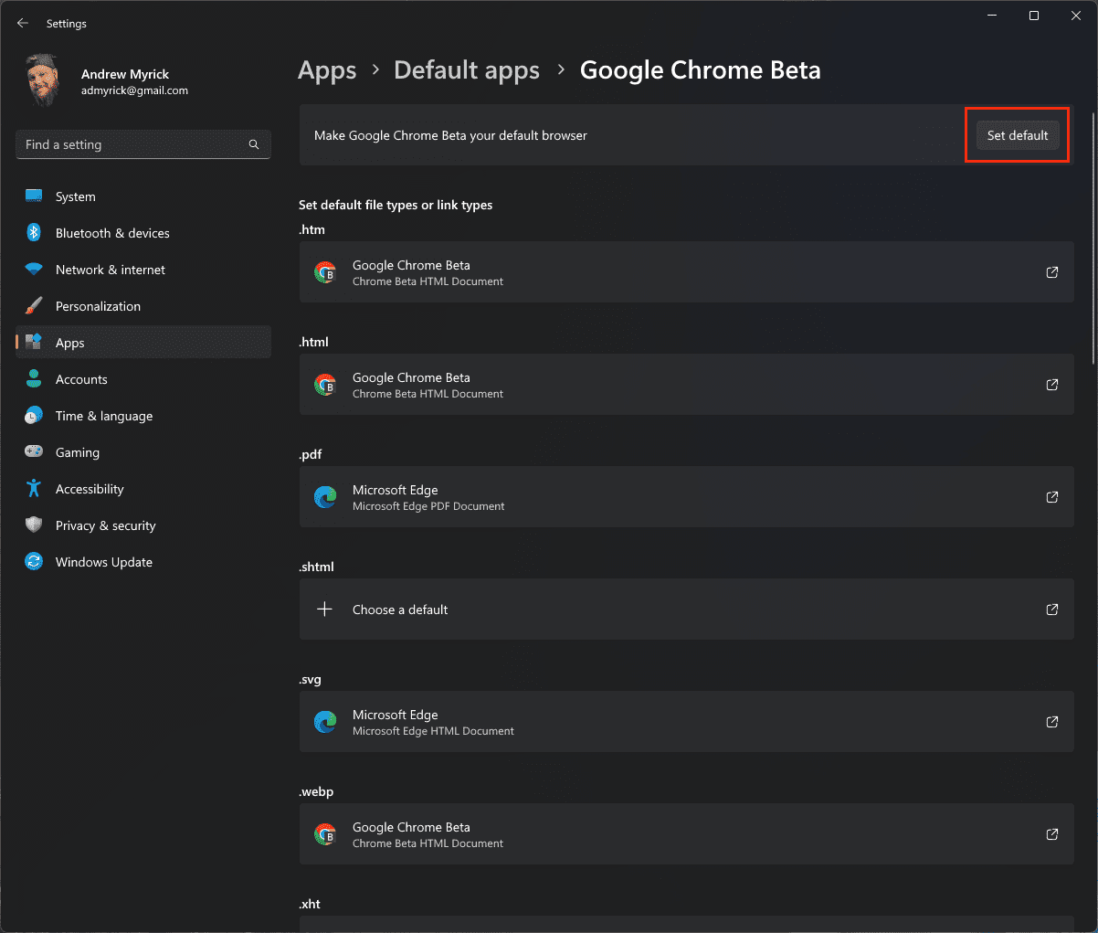Click the Windows Update refresh icon
The width and height of the screenshot is (1098, 933).
[34, 562]
